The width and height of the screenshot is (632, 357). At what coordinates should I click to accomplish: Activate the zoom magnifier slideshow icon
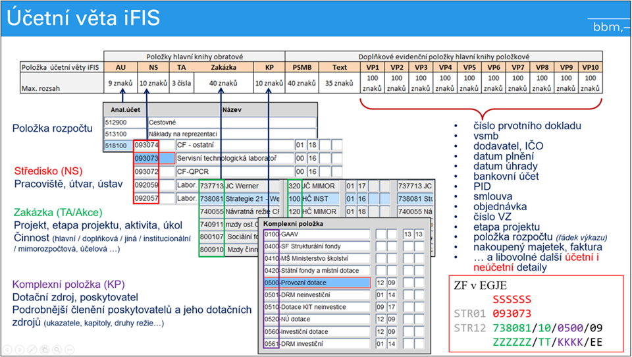(57, 349)
